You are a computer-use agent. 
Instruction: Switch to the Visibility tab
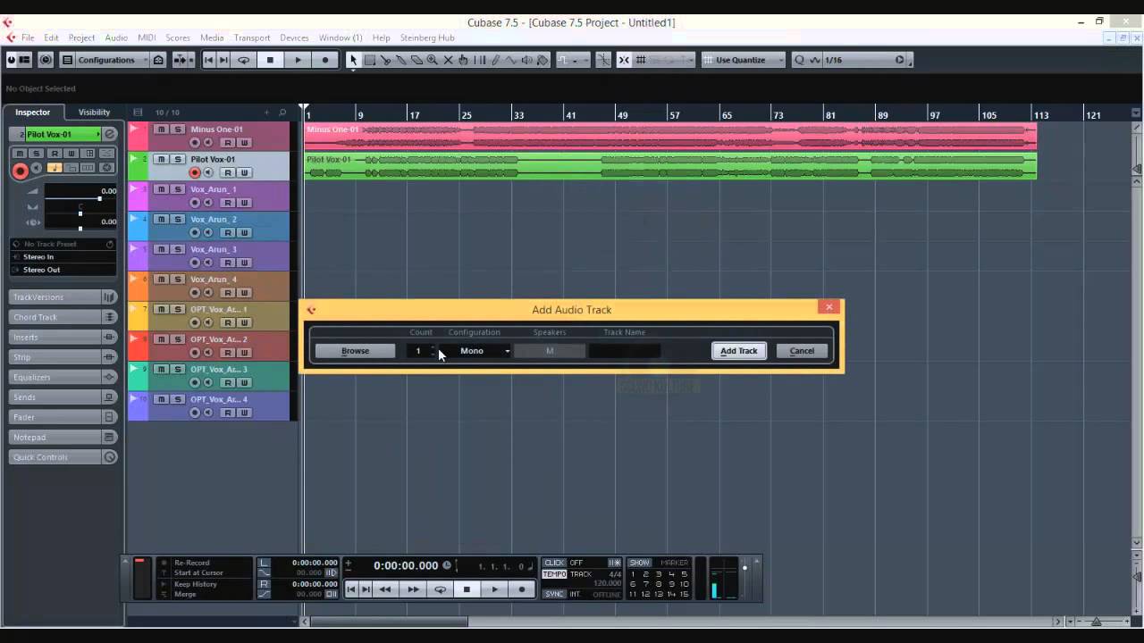click(94, 113)
